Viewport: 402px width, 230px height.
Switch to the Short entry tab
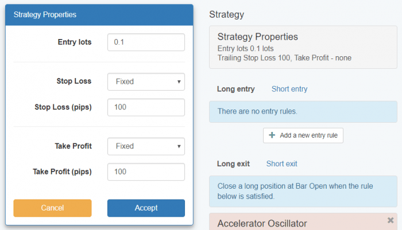tap(289, 89)
